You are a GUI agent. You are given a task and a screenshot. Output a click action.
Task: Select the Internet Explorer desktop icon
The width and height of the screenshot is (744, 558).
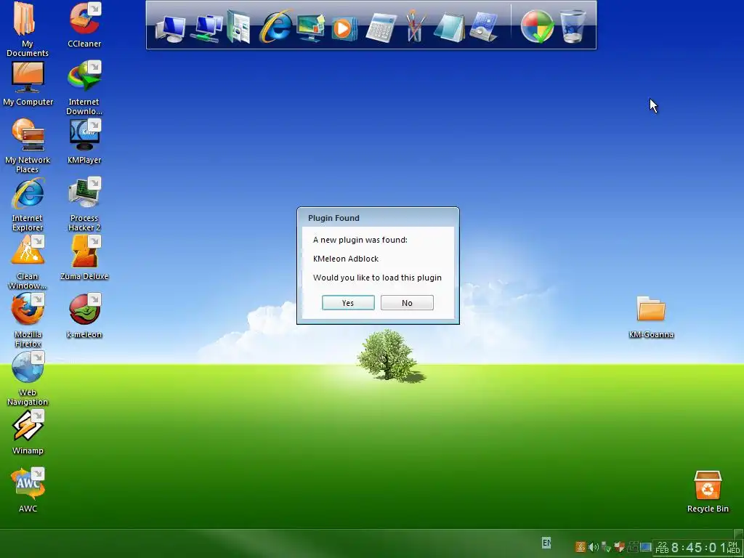point(28,204)
